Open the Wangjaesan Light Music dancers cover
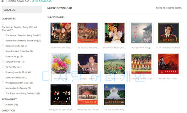 click(61, 95)
